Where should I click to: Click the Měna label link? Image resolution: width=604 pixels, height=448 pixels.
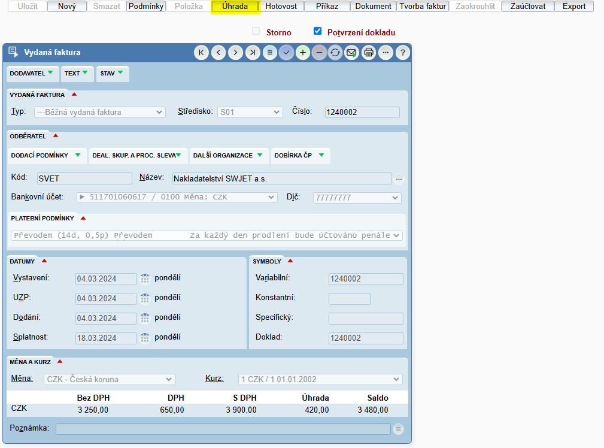coord(22,378)
